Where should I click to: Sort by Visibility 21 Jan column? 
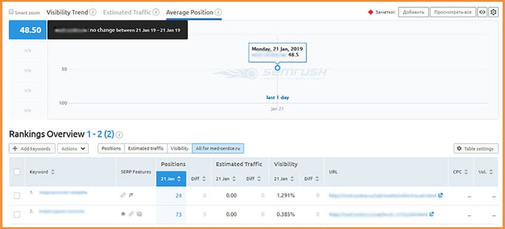(x=284, y=179)
